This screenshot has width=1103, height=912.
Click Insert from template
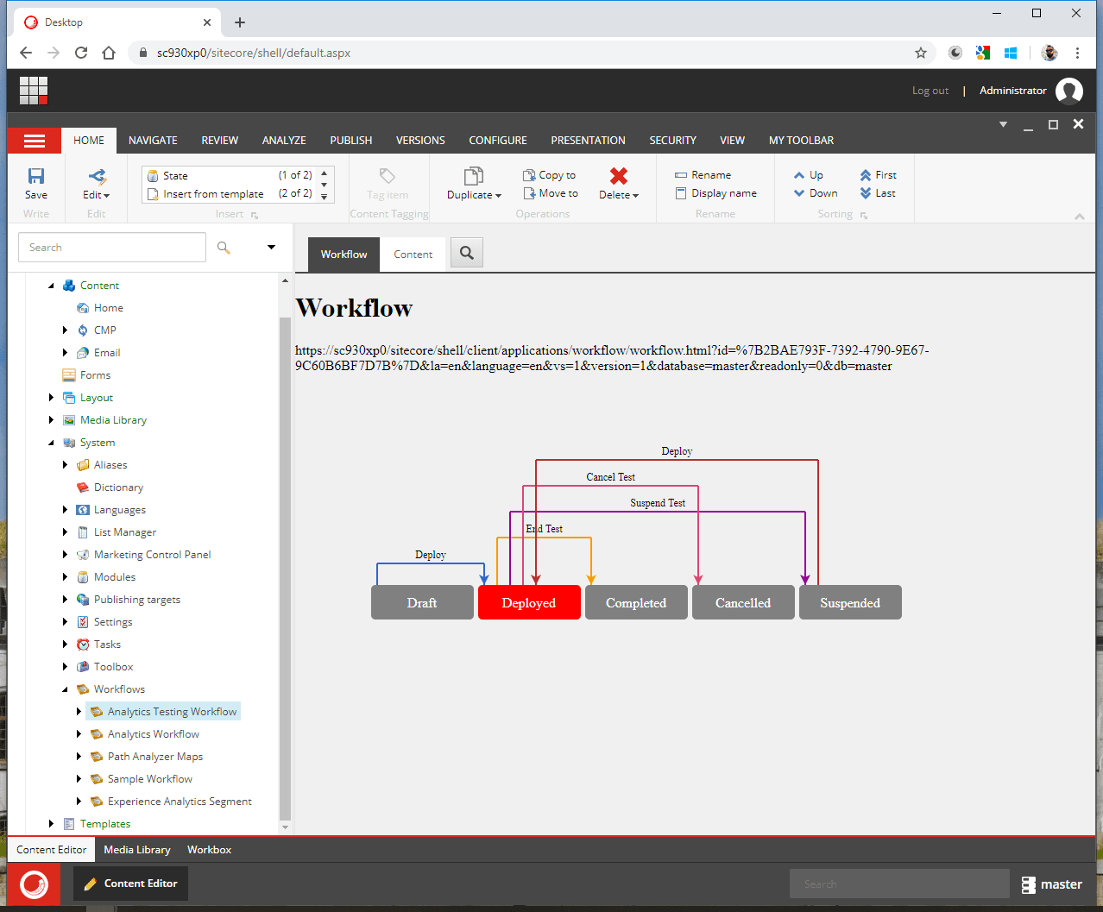[212, 193]
